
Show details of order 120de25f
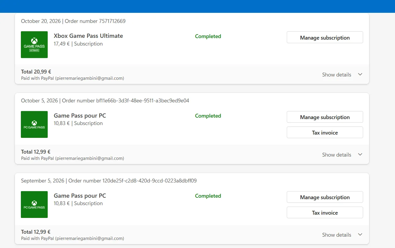point(337,235)
